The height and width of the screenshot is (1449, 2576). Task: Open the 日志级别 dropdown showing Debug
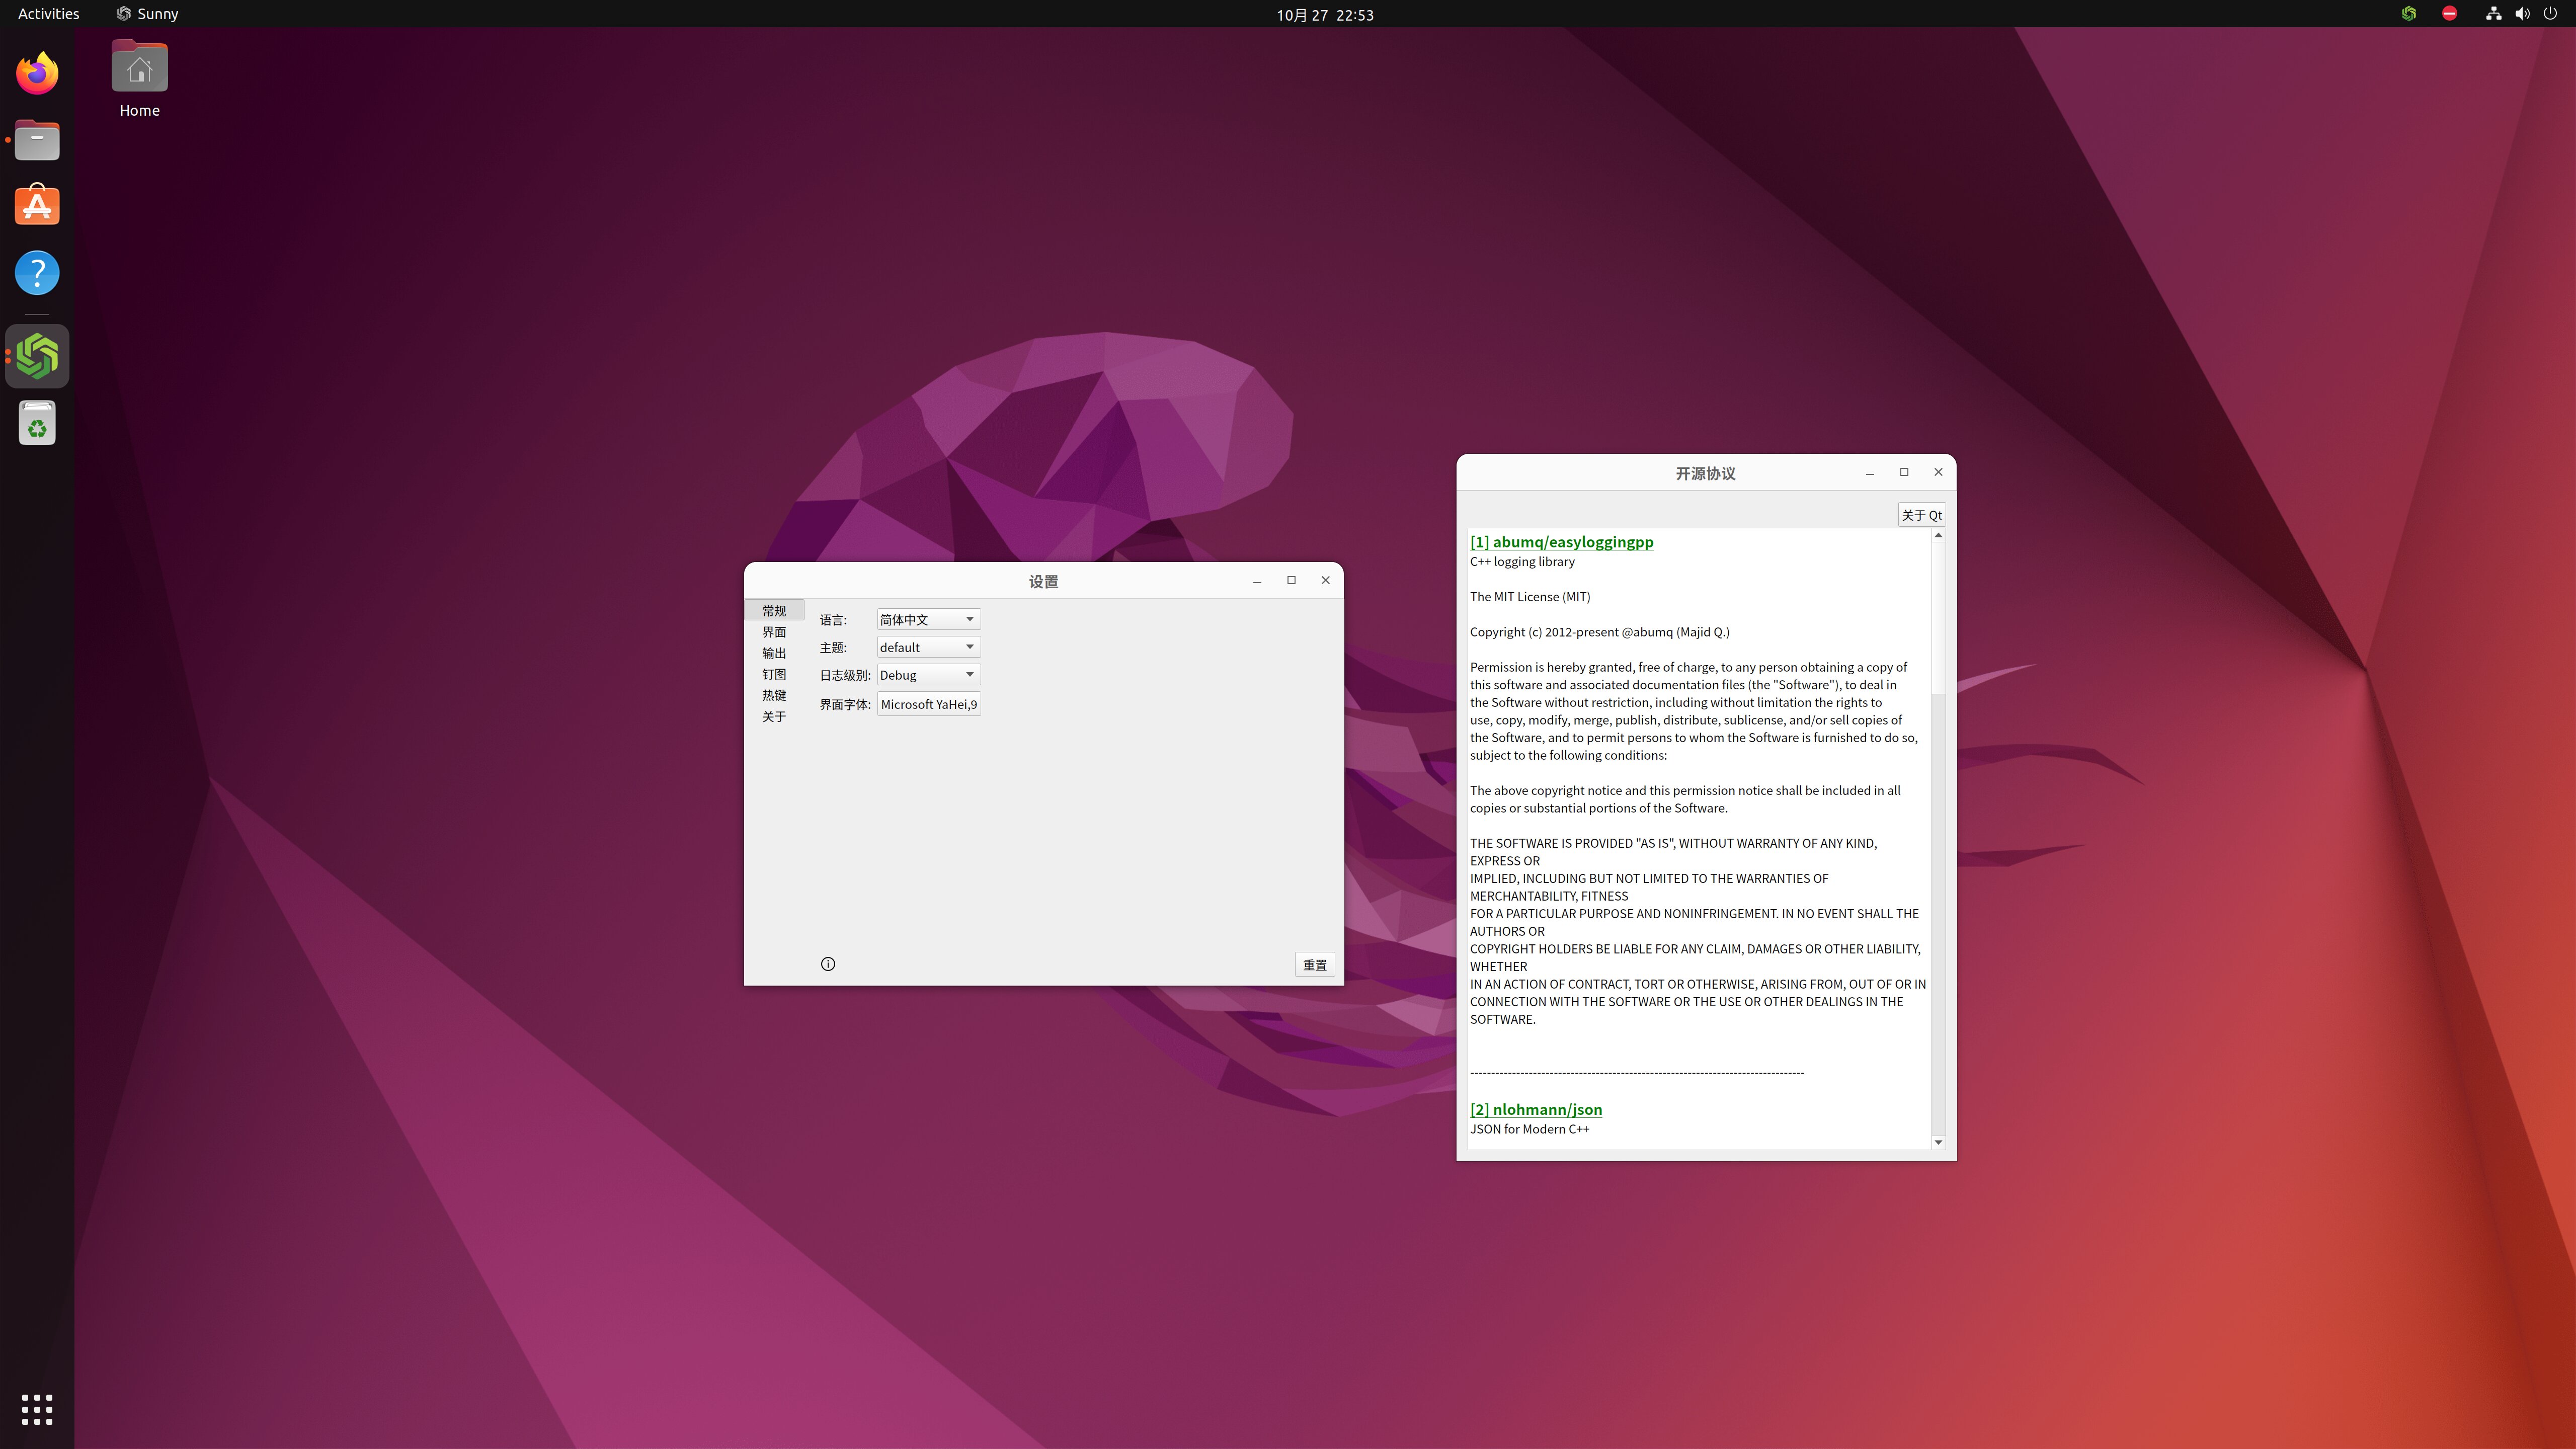[928, 675]
